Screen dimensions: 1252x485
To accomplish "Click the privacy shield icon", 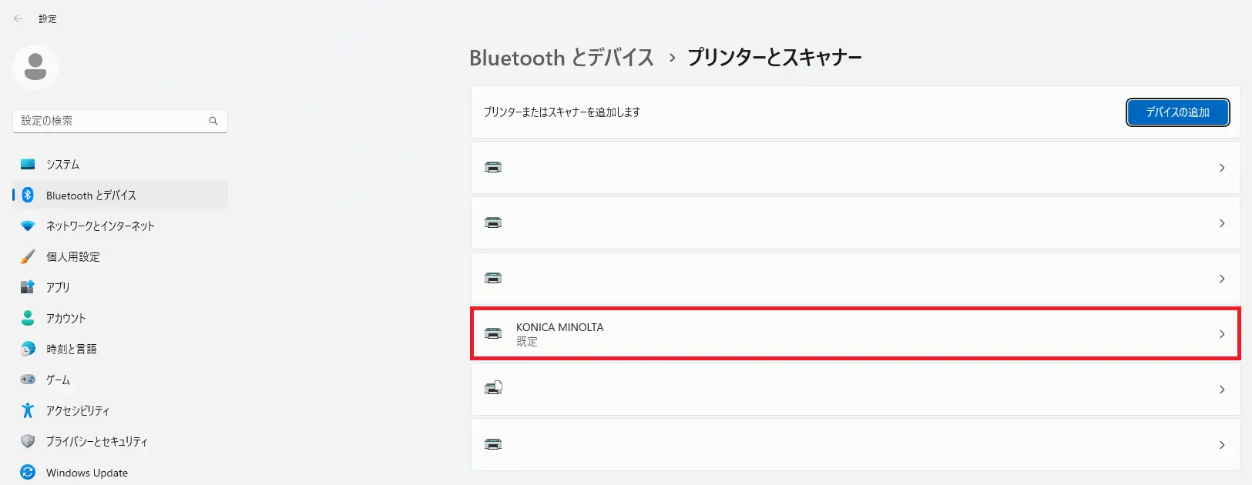I will pyautogui.click(x=28, y=441).
